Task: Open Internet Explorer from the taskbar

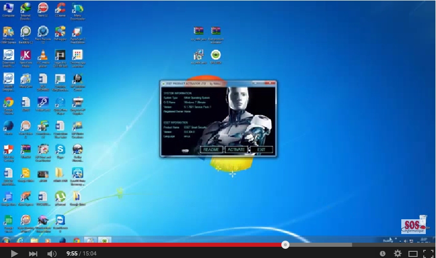Action: coord(20,240)
